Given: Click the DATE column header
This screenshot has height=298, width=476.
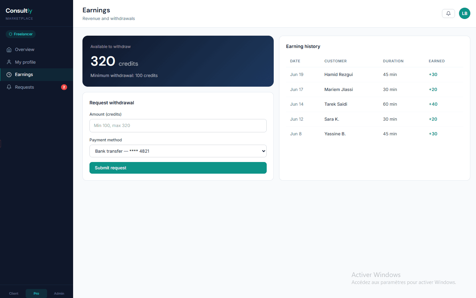Looking at the screenshot, I should pyautogui.click(x=295, y=61).
